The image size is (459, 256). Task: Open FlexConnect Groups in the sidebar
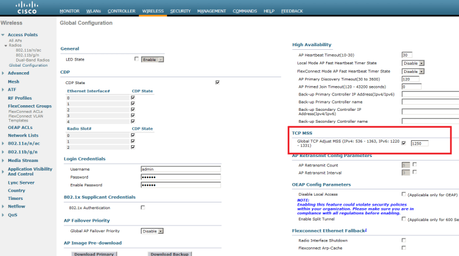tap(29, 106)
